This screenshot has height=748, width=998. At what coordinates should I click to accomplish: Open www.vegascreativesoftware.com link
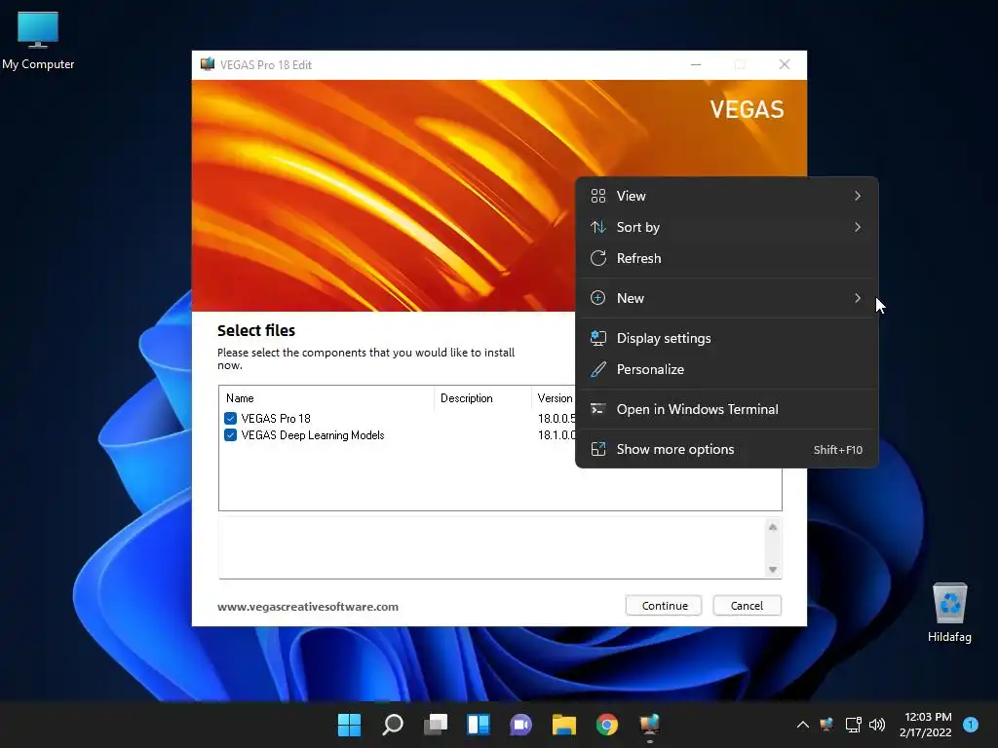[308, 607]
